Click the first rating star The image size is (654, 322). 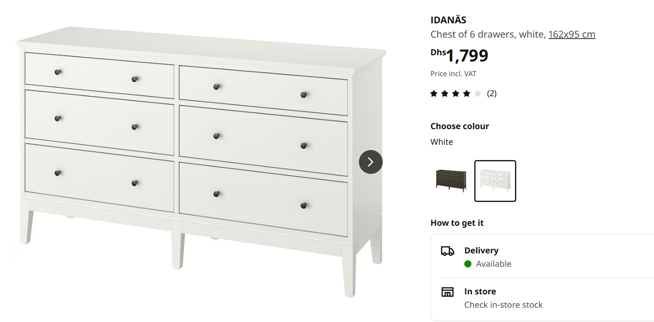pyautogui.click(x=434, y=93)
